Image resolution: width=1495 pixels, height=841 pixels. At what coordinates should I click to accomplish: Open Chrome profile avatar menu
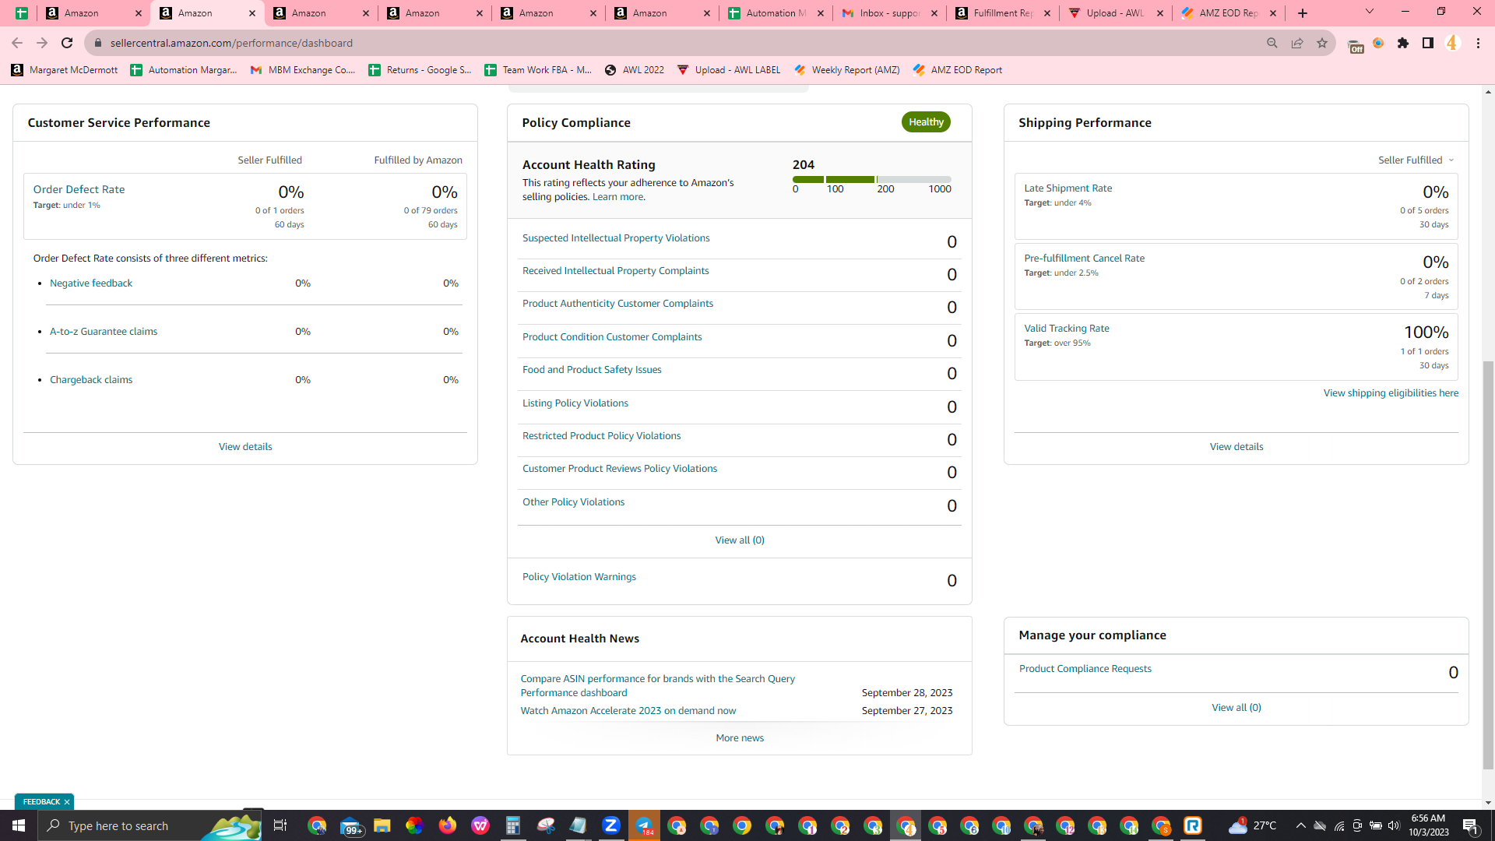(x=1452, y=43)
